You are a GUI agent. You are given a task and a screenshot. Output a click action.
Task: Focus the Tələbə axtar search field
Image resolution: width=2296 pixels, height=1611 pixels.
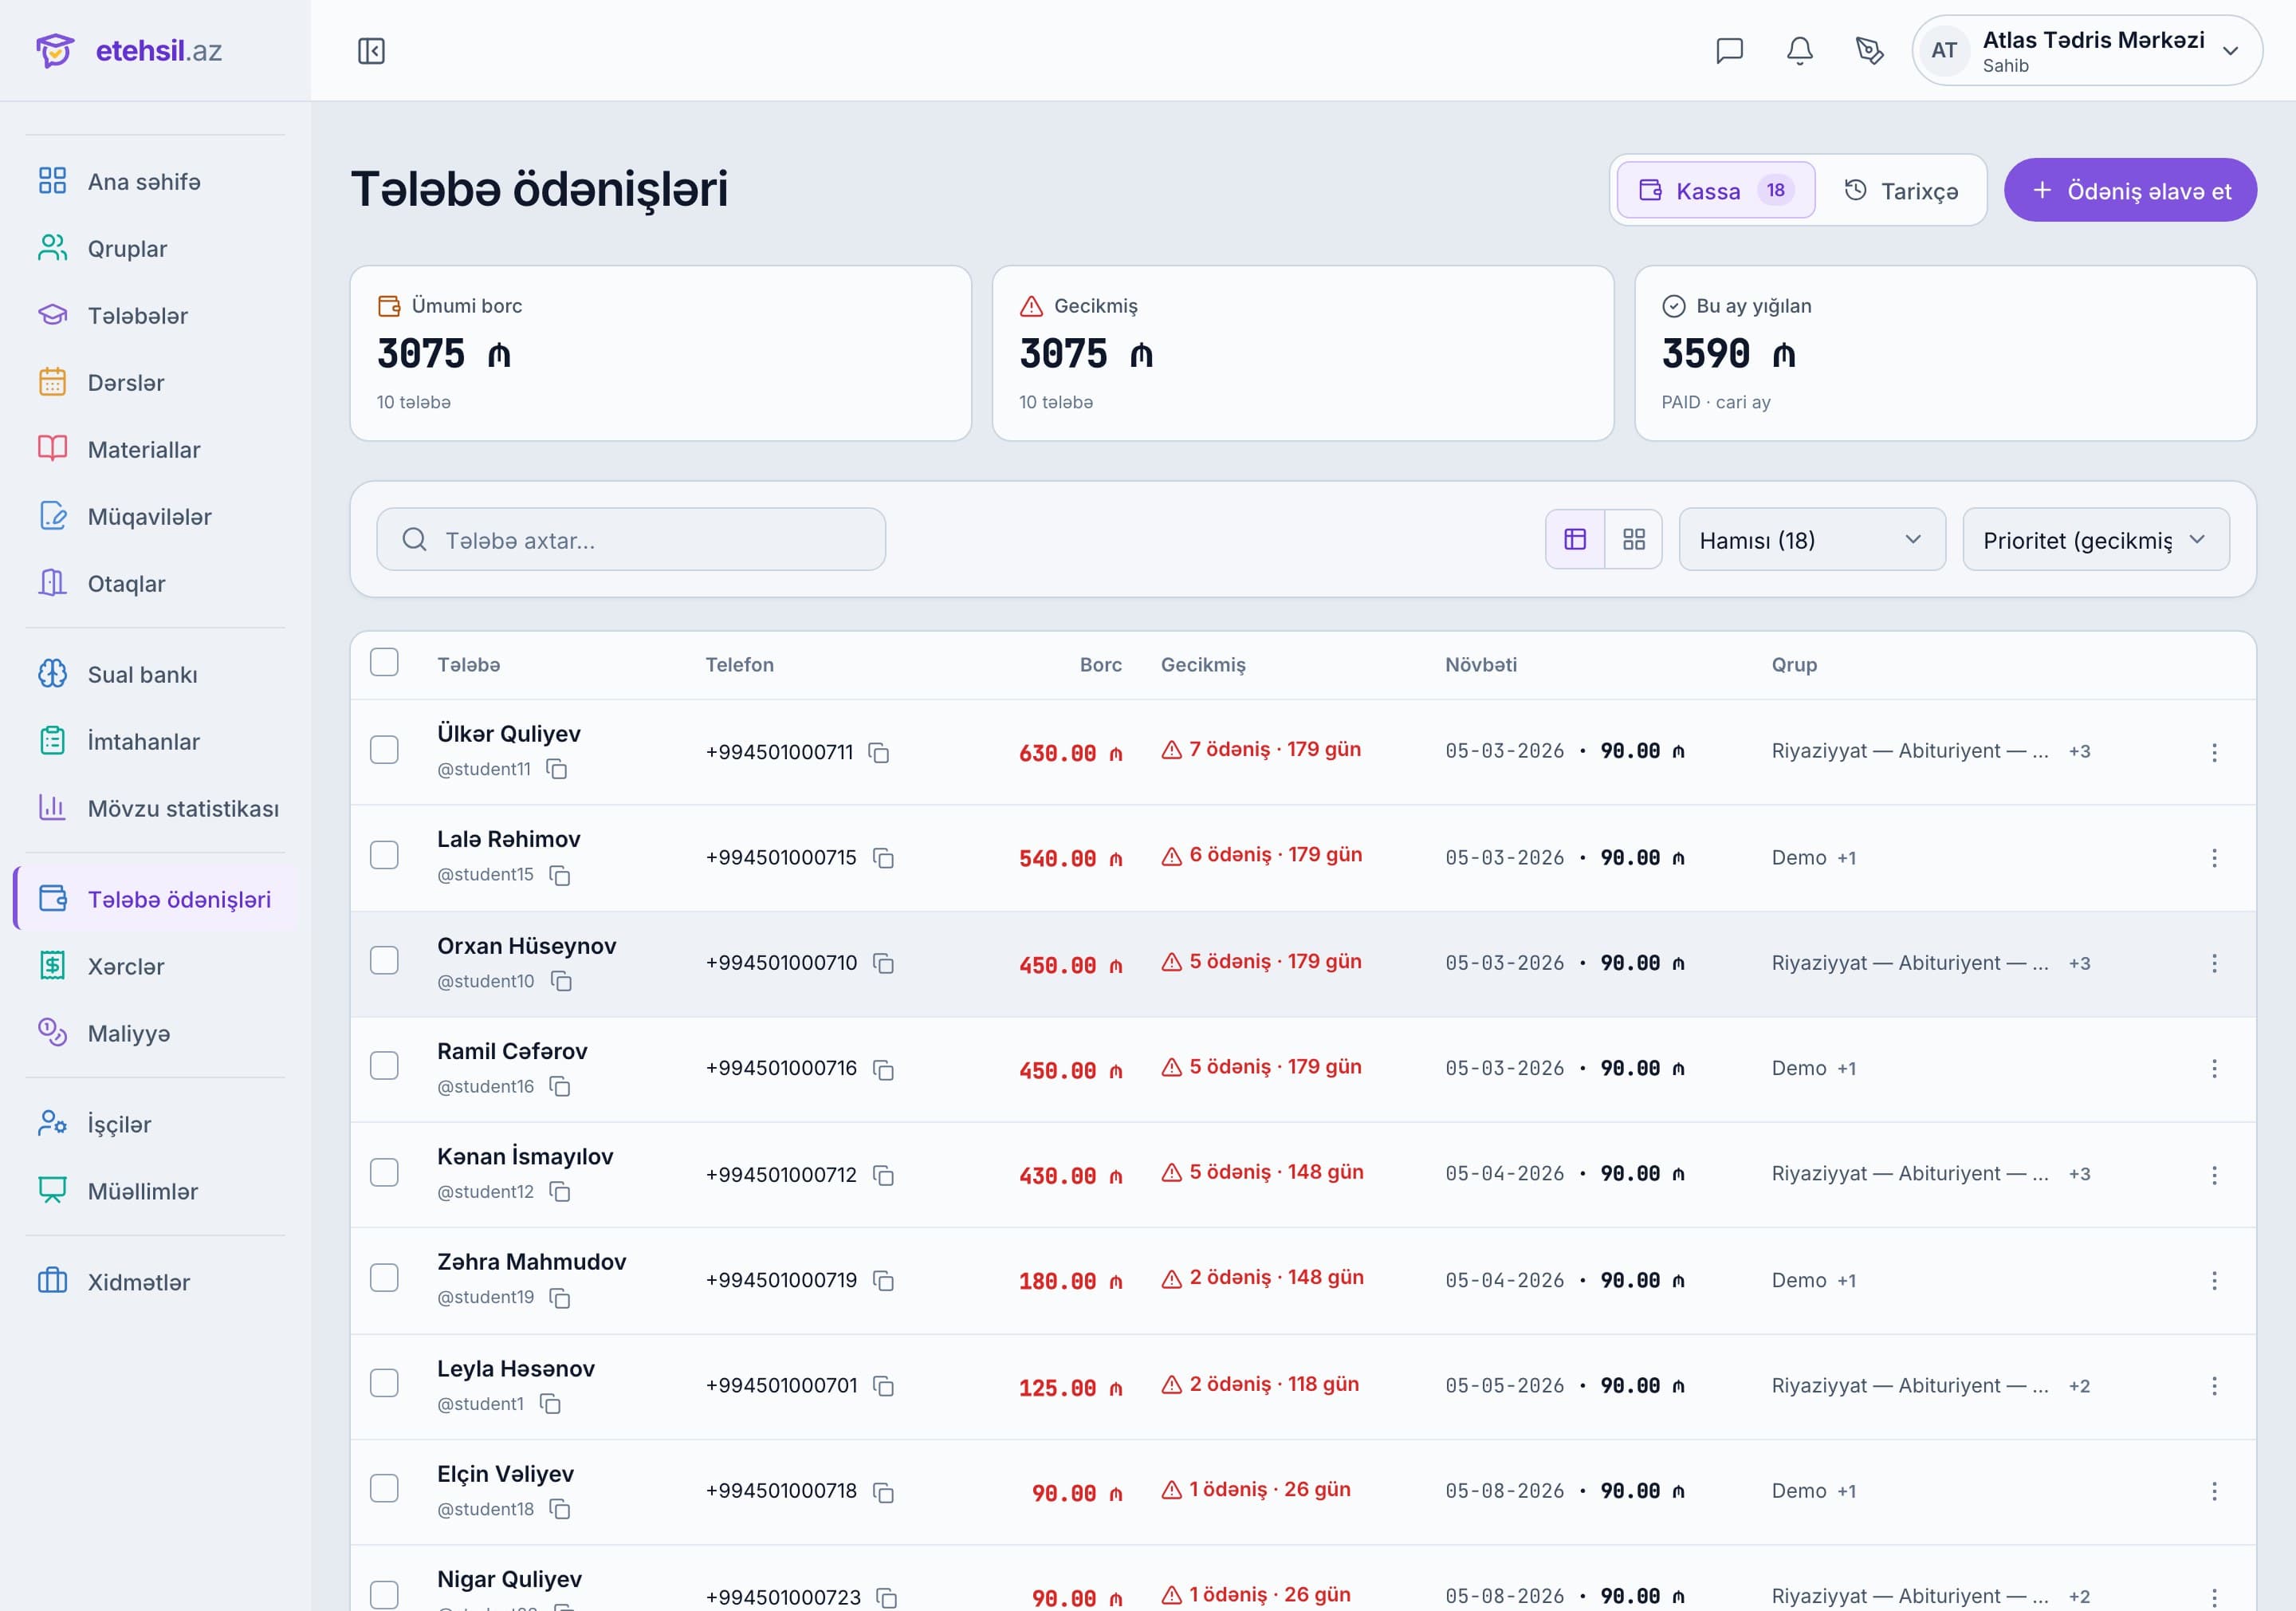(631, 541)
